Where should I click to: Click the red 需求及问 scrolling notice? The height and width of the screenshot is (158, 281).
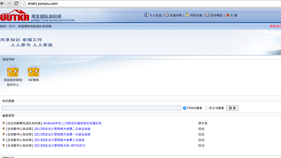pos(275,26)
